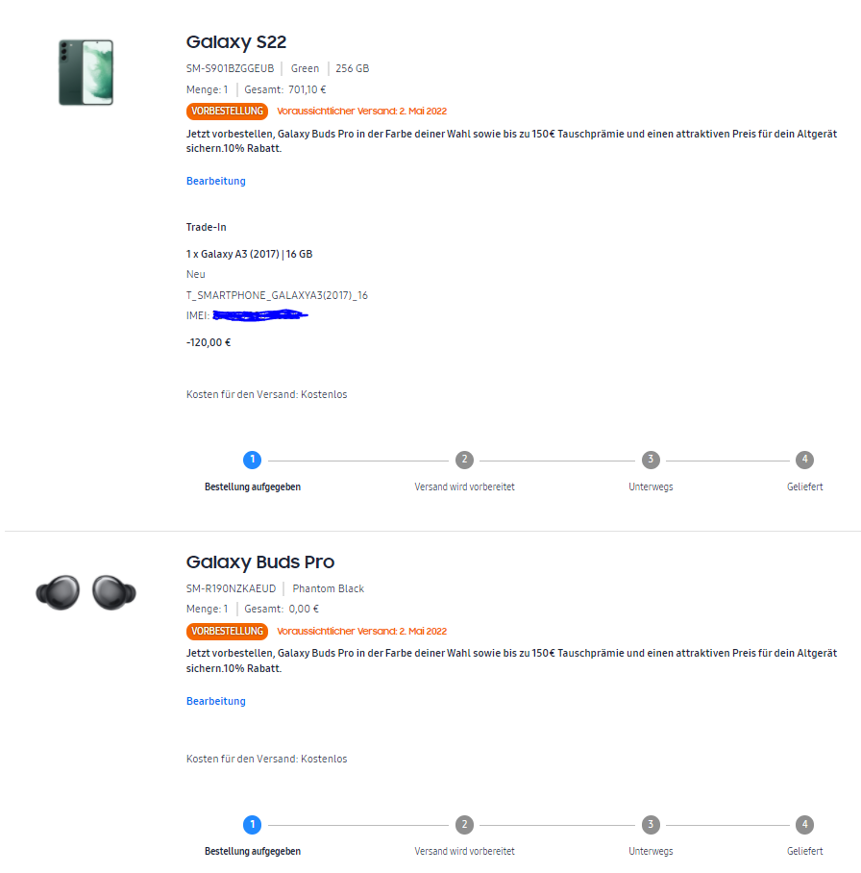Click step 1 circle in Buds Pro tracker

tap(252, 825)
